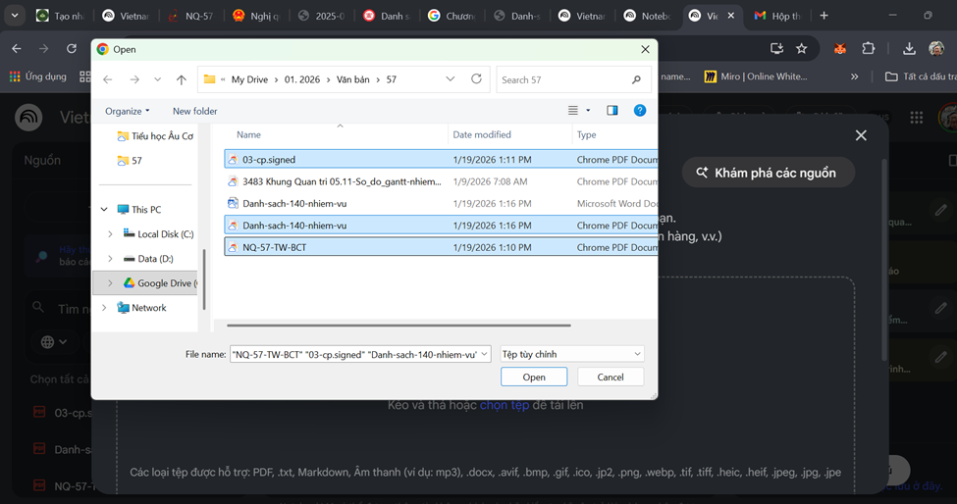Select the 3483 Khung Quan tri PDF file
Image resolution: width=957 pixels, height=504 pixels.
coord(341,181)
